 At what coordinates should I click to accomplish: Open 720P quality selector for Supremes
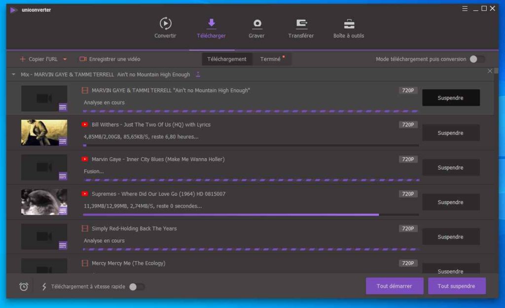pyautogui.click(x=408, y=194)
